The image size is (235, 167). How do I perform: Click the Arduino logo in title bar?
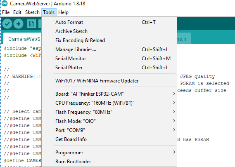pyautogui.click(x=5, y=3)
